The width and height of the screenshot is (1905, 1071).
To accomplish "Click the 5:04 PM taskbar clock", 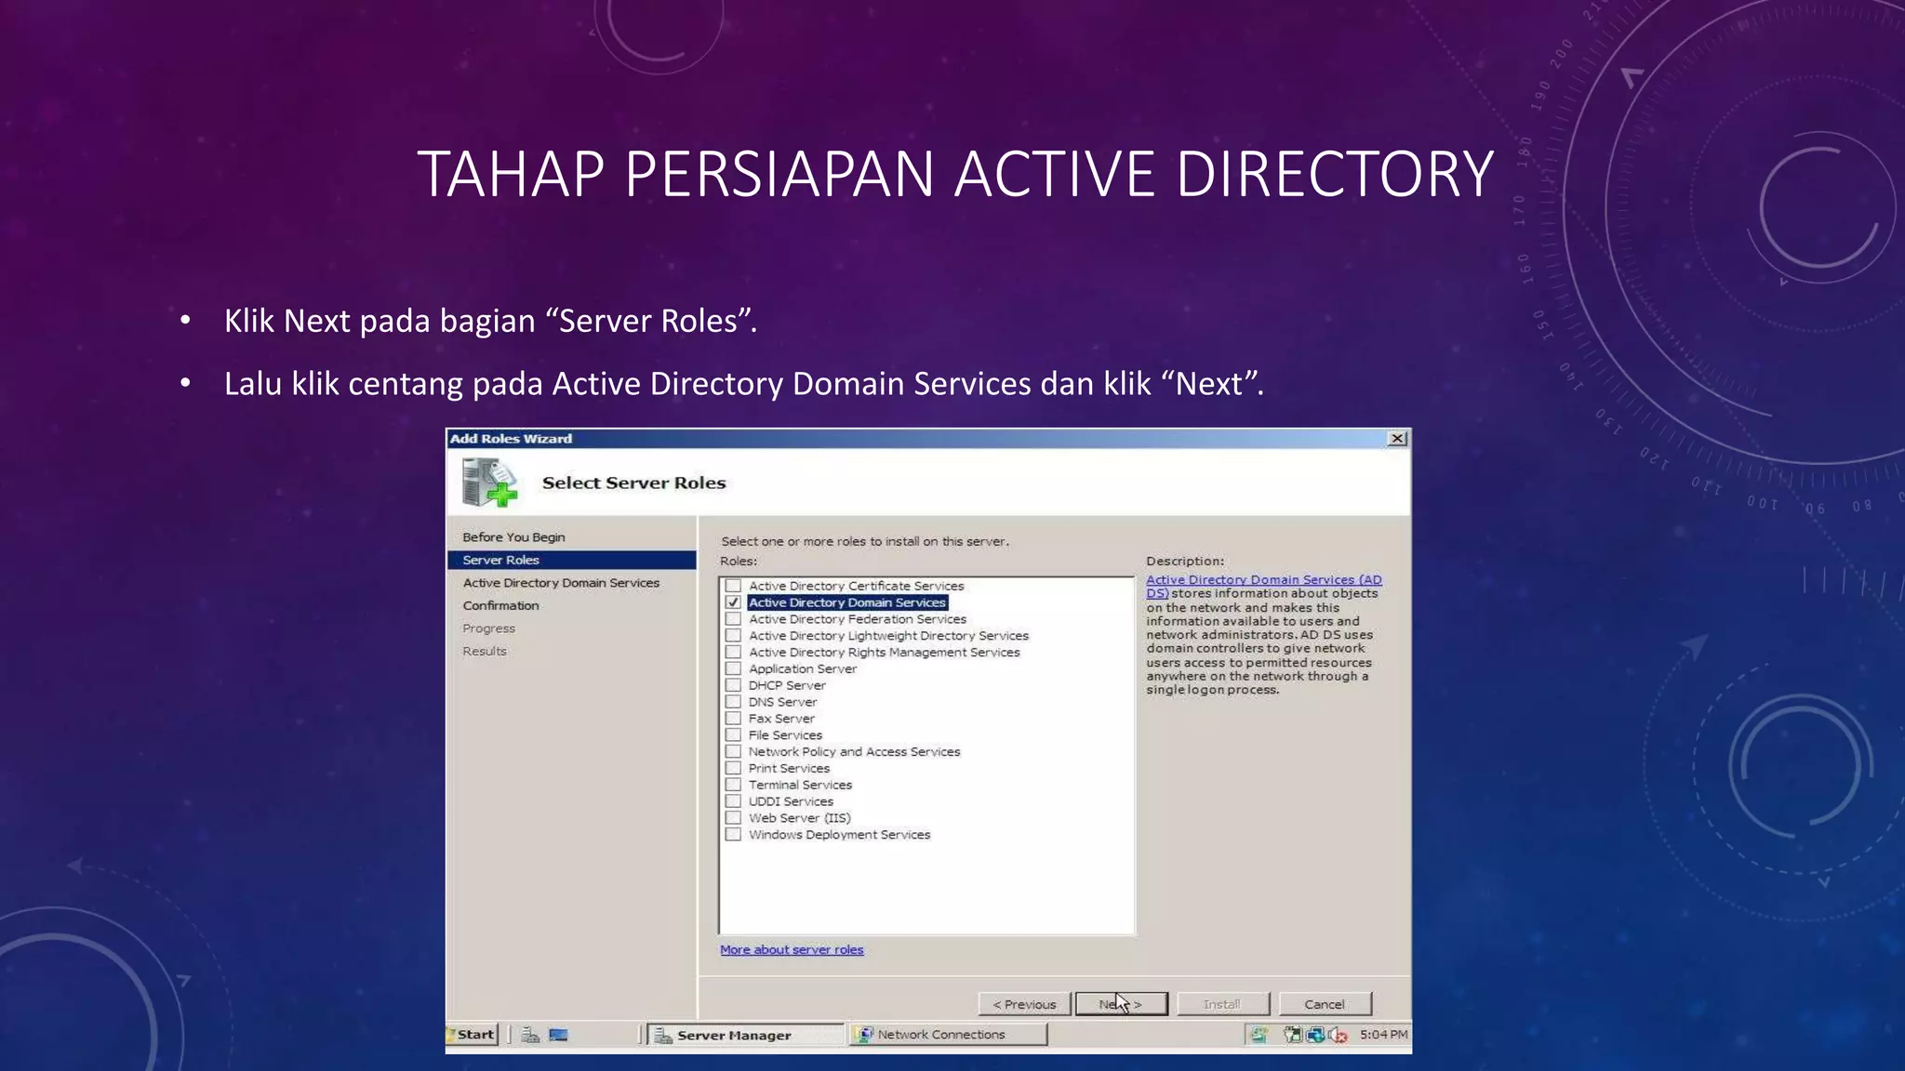I will pos(1383,1035).
